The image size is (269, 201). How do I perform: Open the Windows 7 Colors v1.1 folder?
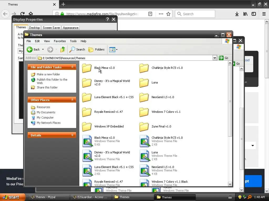pos(160,112)
